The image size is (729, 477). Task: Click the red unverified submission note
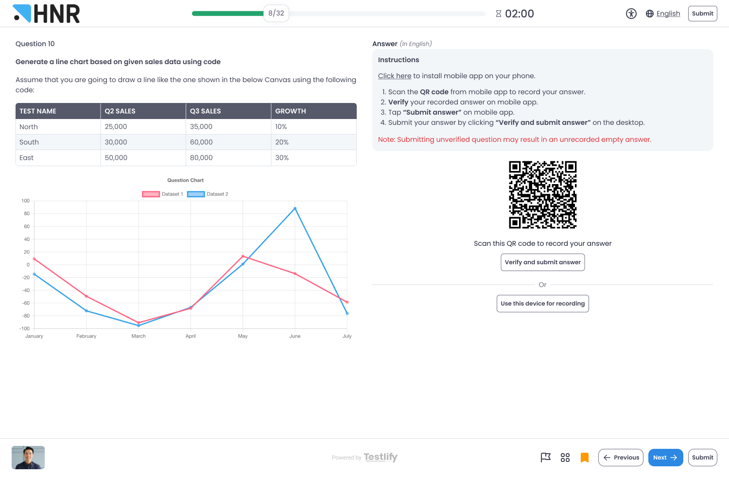click(515, 139)
